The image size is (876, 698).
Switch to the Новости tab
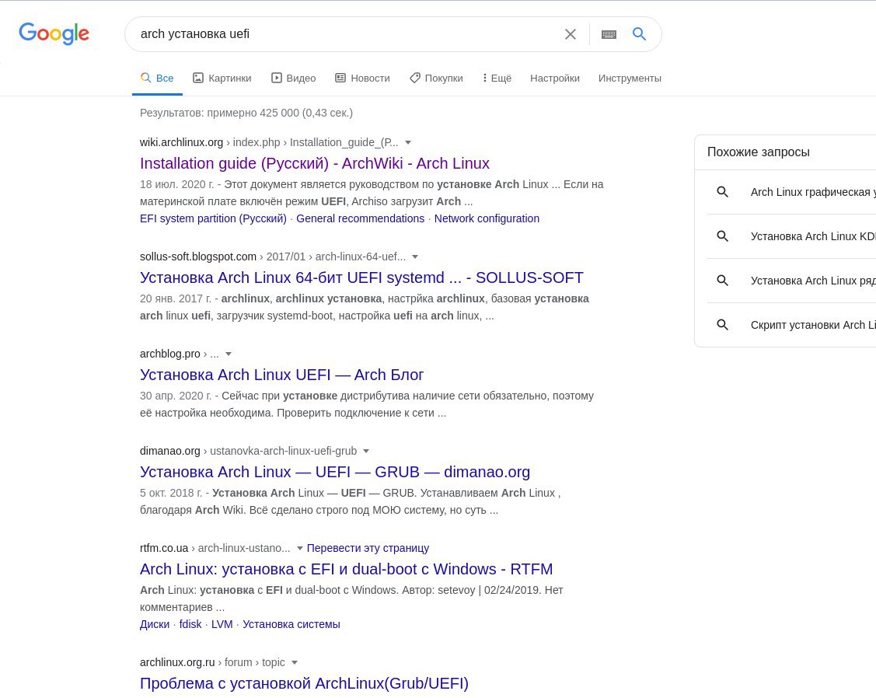point(362,79)
